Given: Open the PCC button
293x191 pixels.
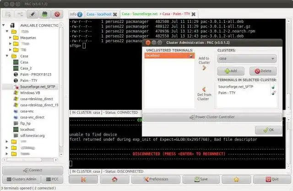Looking at the screenshot, I should point(52,179).
